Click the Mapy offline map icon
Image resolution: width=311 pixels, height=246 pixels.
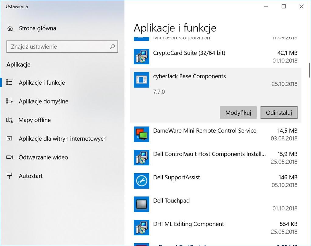pos(9,120)
